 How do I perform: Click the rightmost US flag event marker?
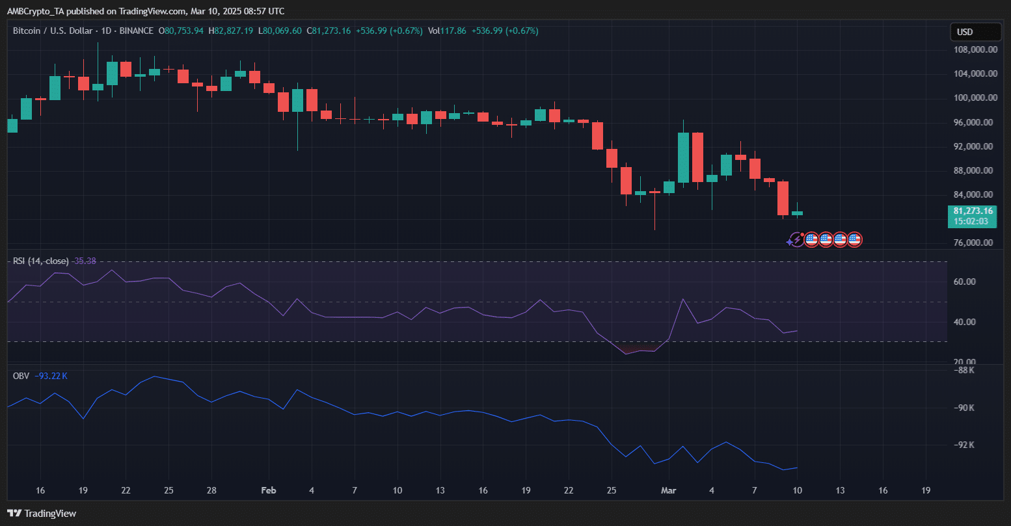pos(854,240)
